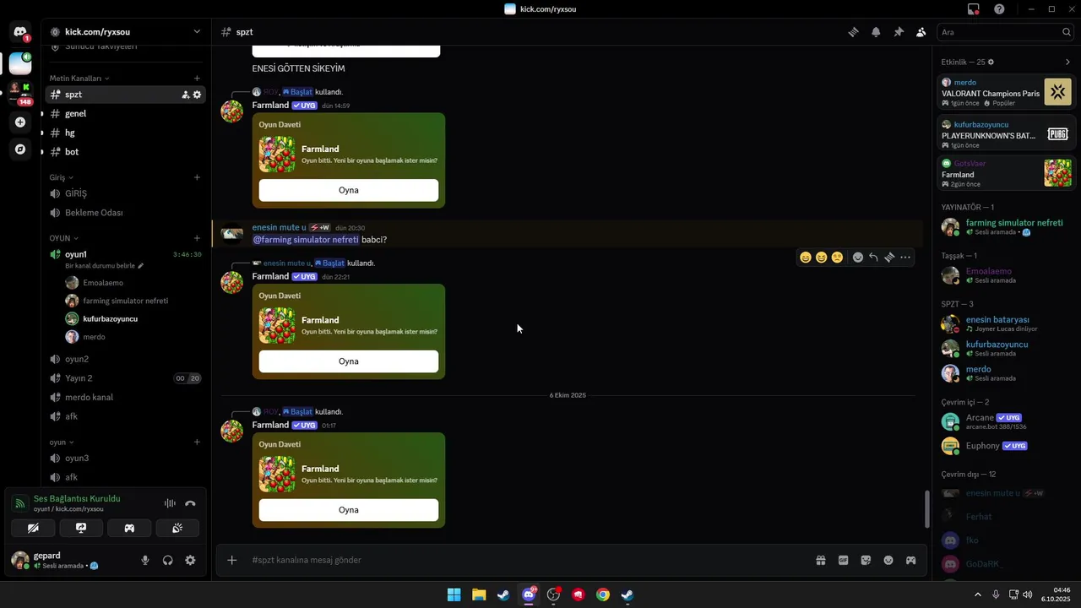Disconnect from voice with hang-up icon
This screenshot has width=1081, height=608.
(190, 503)
